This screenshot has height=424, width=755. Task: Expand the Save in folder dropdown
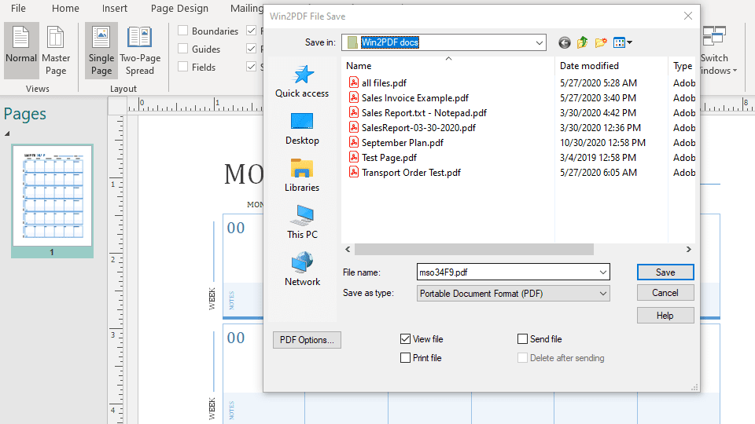point(539,42)
